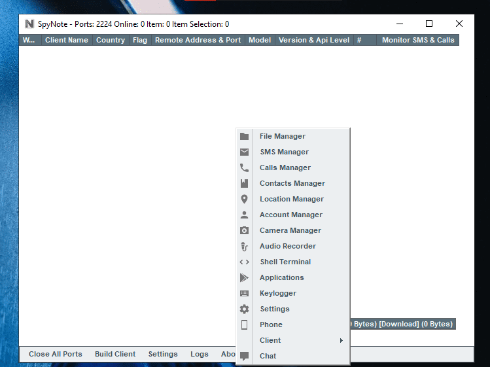Click the Keylogger keyboard icon
Image resolution: width=490 pixels, height=367 pixels.
point(245,293)
